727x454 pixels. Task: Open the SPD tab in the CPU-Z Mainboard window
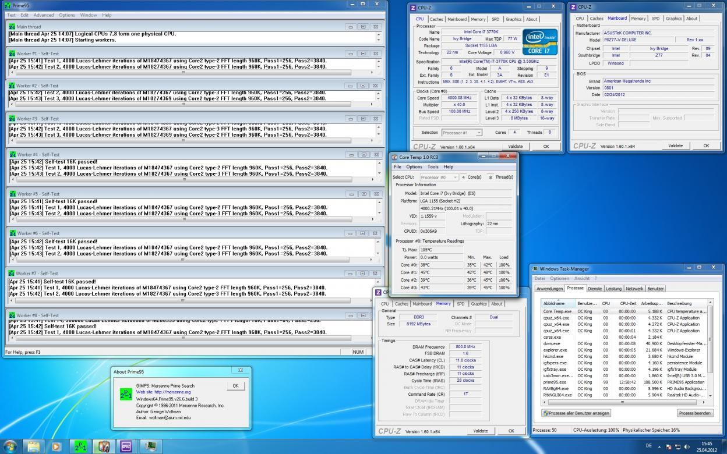coord(655,19)
